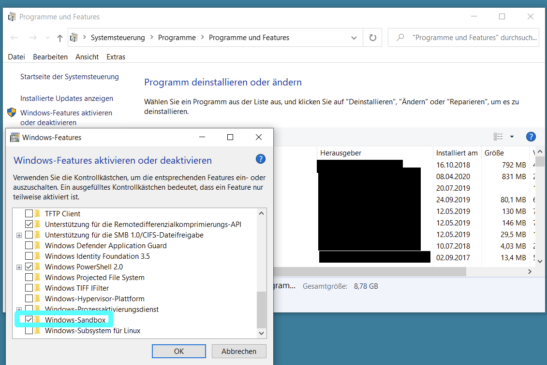This screenshot has width=547, height=365.
Task: Click Programme und Features title bar icon
Action: [12, 17]
